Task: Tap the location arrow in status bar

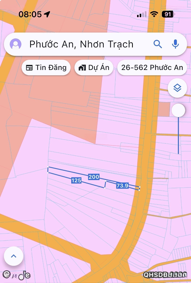Action: pyautogui.click(x=47, y=14)
